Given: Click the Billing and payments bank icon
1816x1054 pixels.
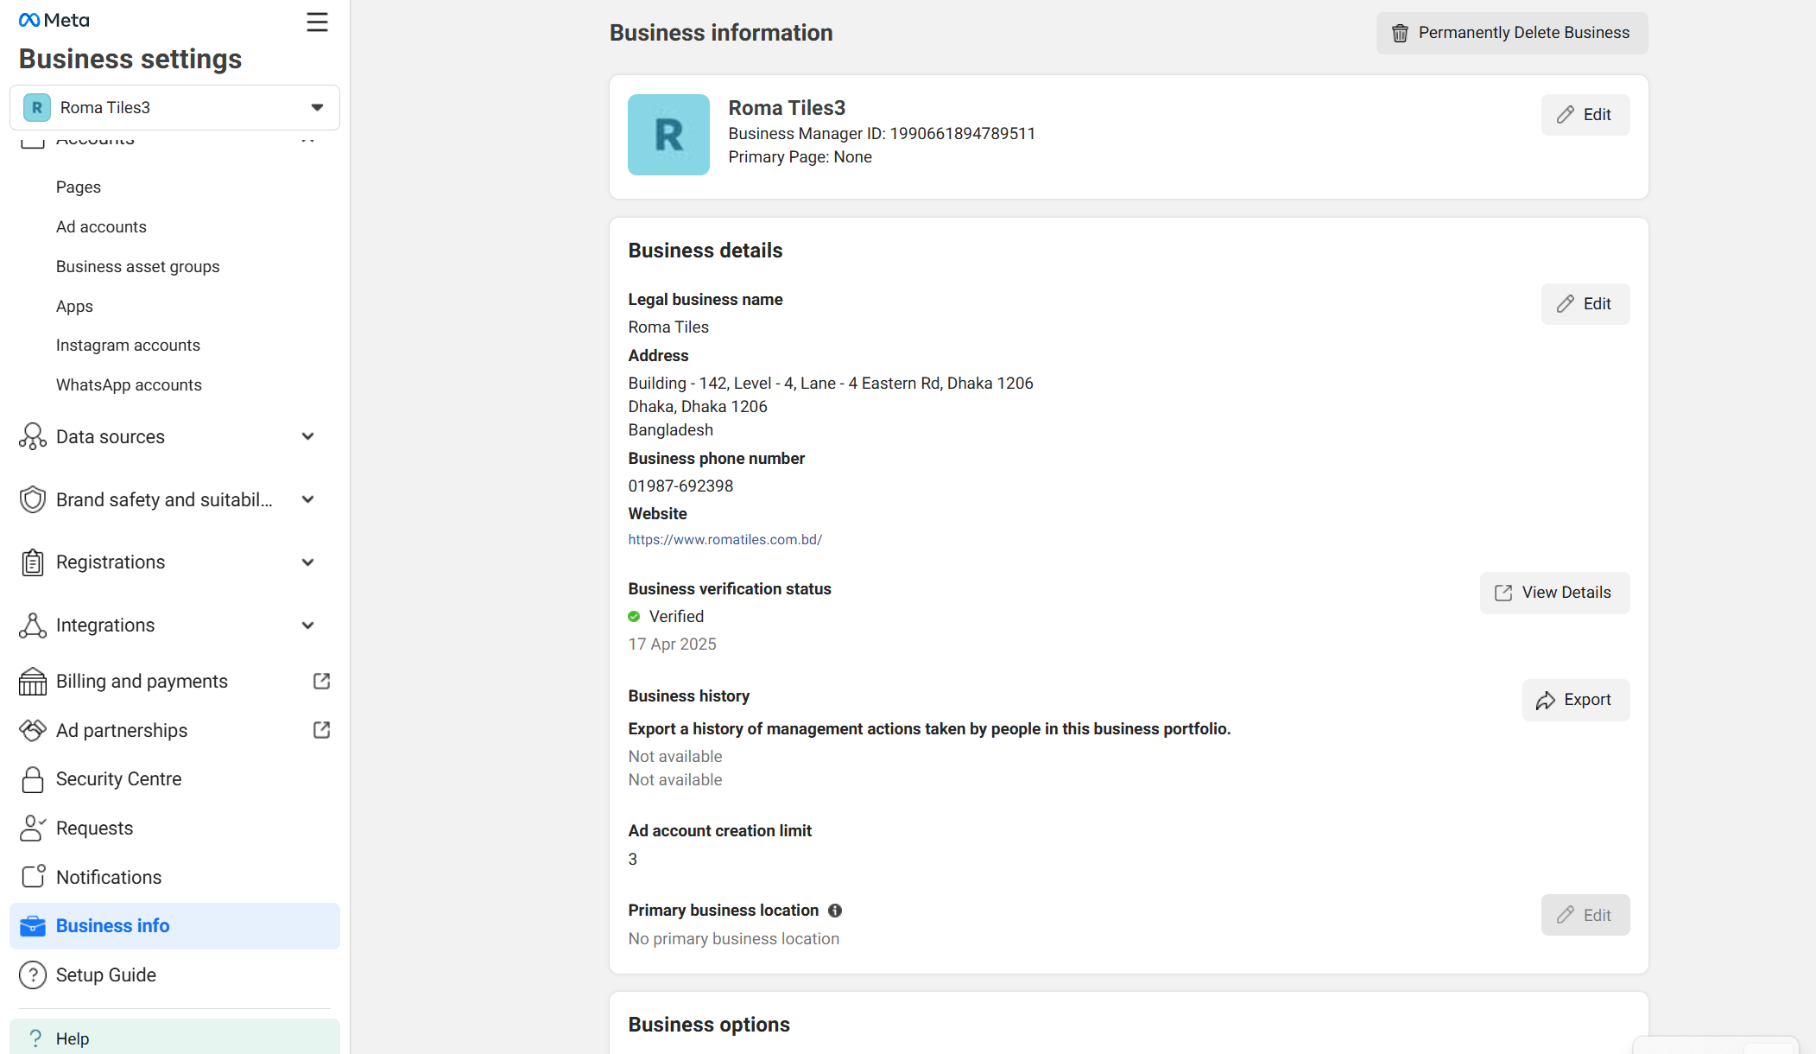Looking at the screenshot, I should [x=33, y=681].
